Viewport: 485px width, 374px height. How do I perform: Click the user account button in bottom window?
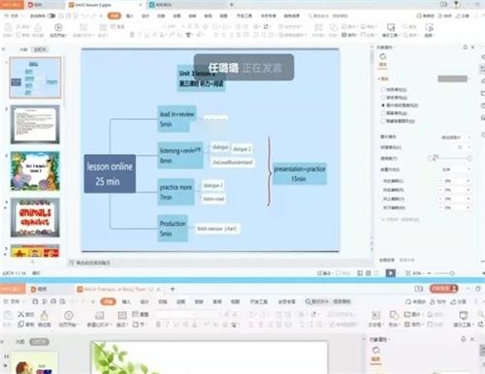(444, 288)
